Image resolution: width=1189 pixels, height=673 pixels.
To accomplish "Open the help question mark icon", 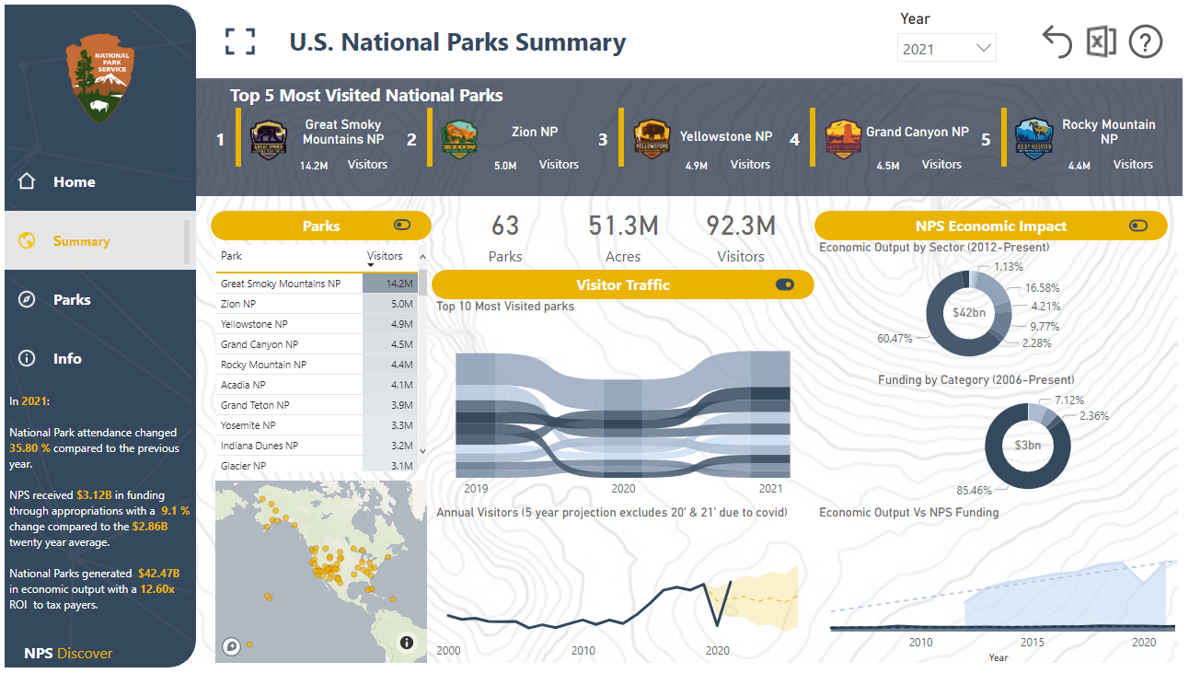I will pyautogui.click(x=1146, y=42).
